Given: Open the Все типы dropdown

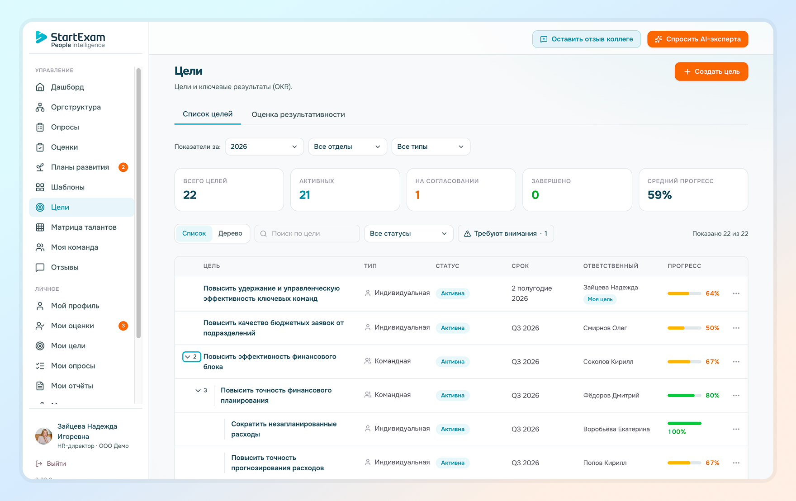Looking at the screenshot, I should click(x=431, y=147).
